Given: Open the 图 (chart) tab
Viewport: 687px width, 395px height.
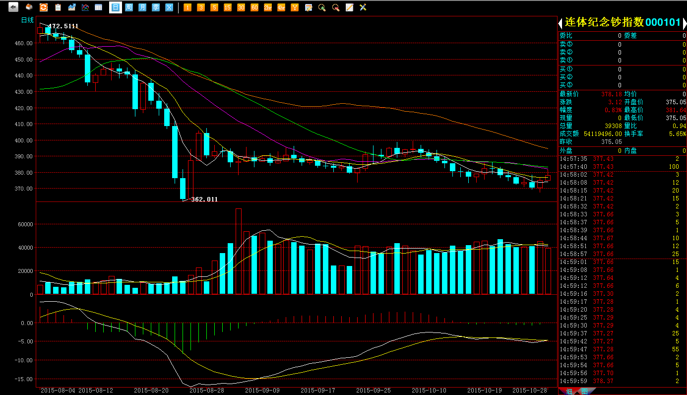Looking at the screenshot, I should coord(584,392).
